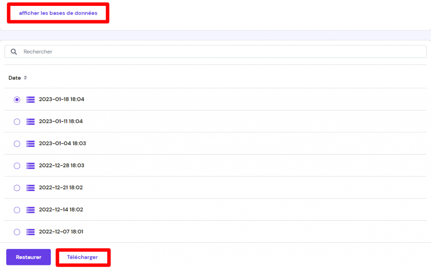
Task: Click the Télécharger button
Action: [x=82, y=257]
